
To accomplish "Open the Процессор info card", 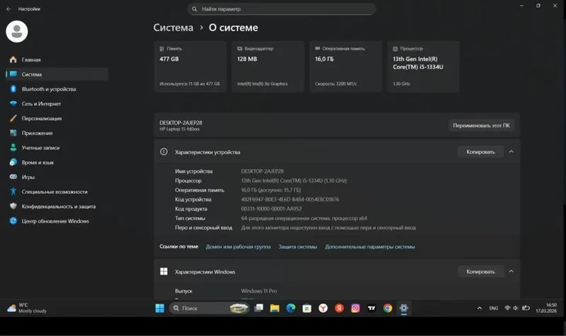I will pos(423,66).
